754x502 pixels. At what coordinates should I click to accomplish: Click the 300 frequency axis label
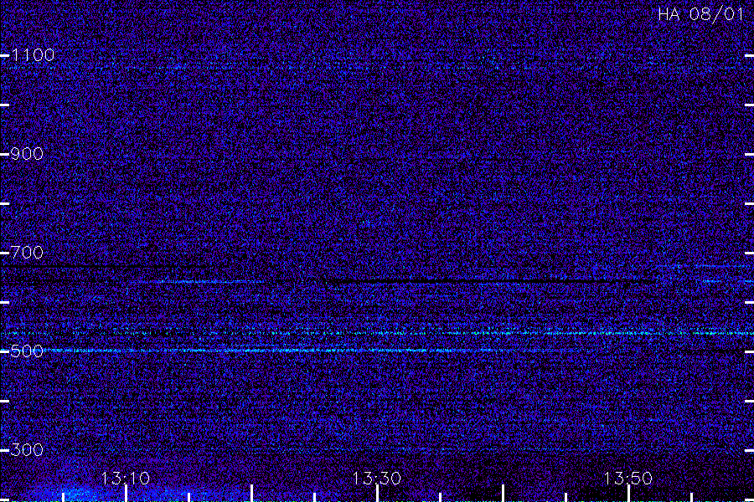27,449
